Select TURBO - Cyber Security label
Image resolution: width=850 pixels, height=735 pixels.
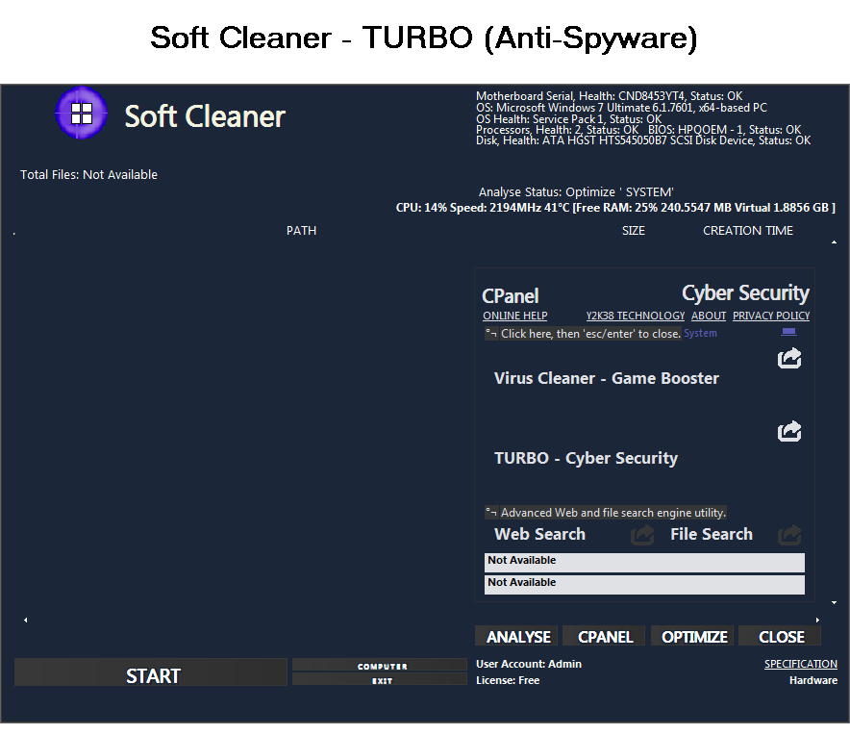point(586,458)
